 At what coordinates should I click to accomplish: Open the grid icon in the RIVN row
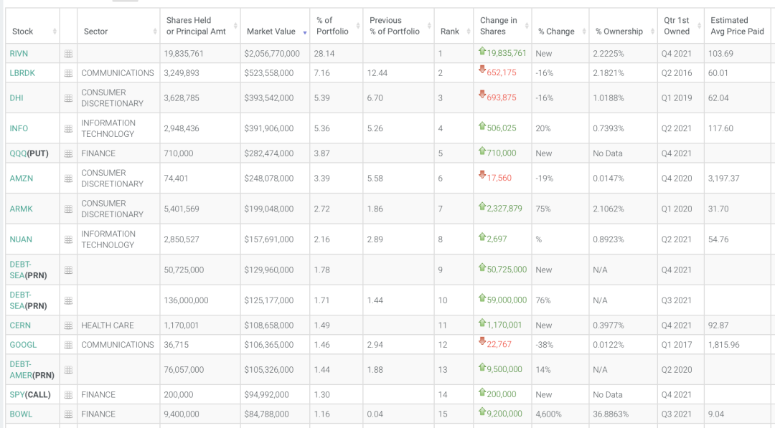click(68, 54)
